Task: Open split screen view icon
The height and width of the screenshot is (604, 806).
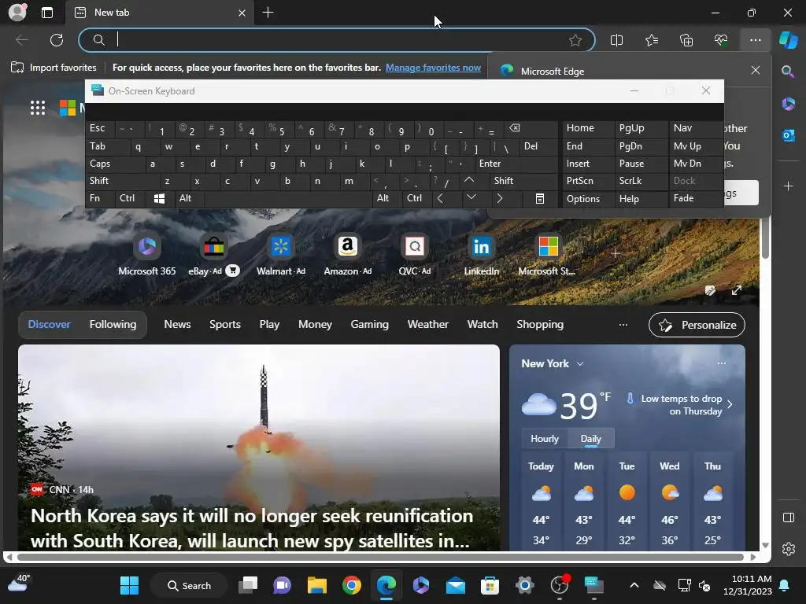Action: 616,40
